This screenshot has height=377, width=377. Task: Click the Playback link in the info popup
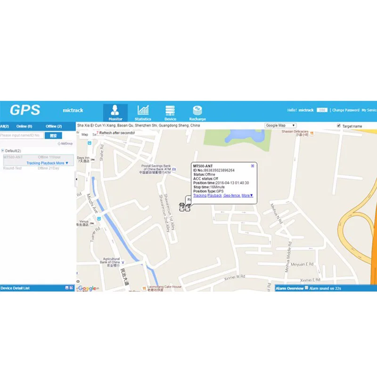[214, 196]
